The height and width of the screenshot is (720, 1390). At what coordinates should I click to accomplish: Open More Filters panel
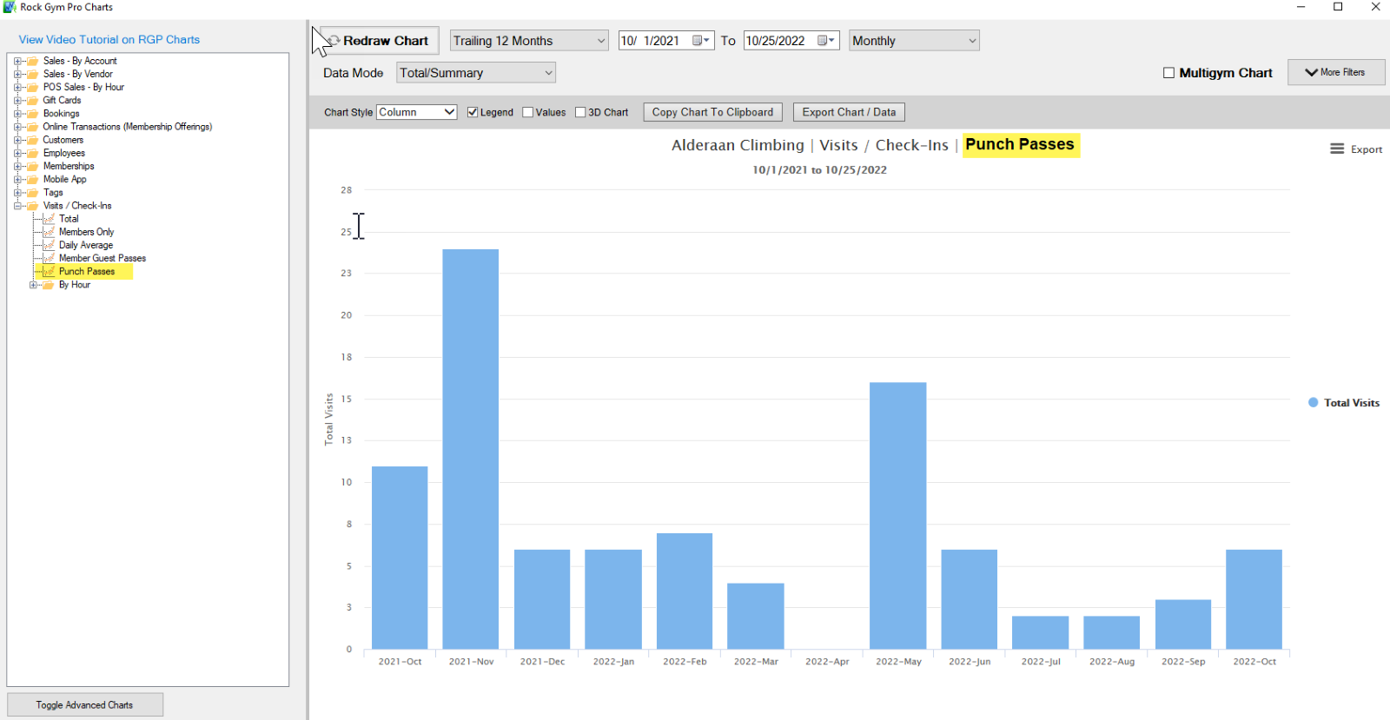click(x=1335, y=72)
